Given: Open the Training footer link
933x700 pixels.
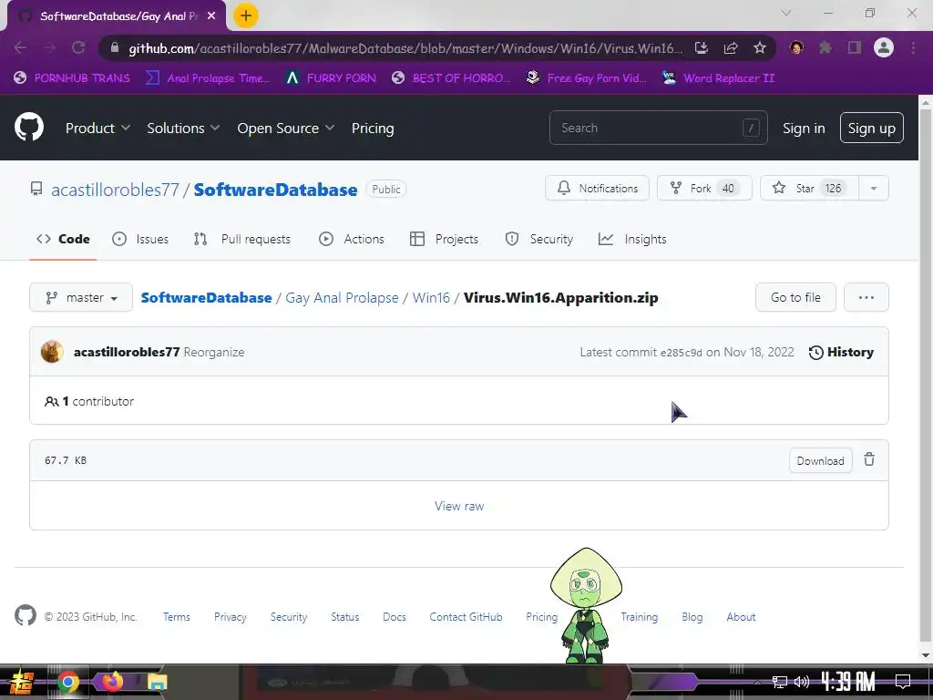Looking at the screenshot, I should point(639,617).
